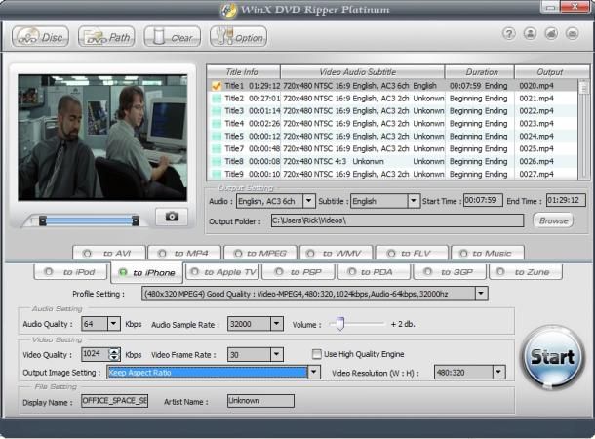The width and height of the screenshot is (595, 439).
Task: Click the End Time field
Action: [566, 200]
